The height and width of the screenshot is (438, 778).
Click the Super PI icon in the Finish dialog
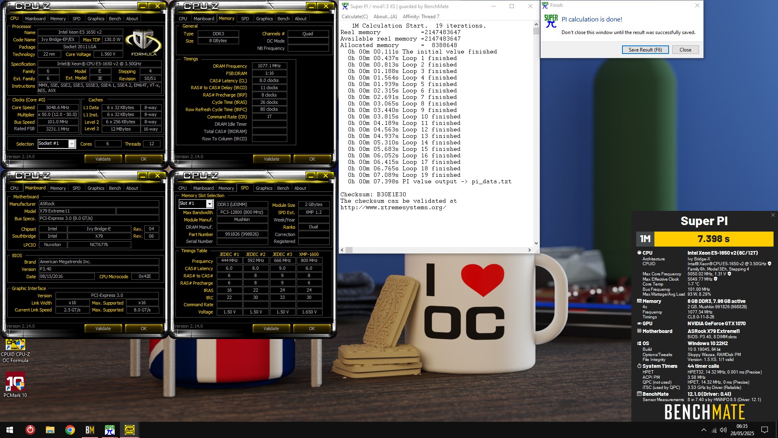(551, 21)
